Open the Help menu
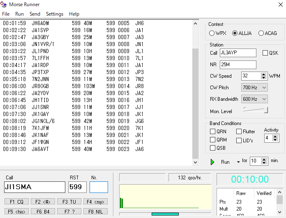 (74, 14)
